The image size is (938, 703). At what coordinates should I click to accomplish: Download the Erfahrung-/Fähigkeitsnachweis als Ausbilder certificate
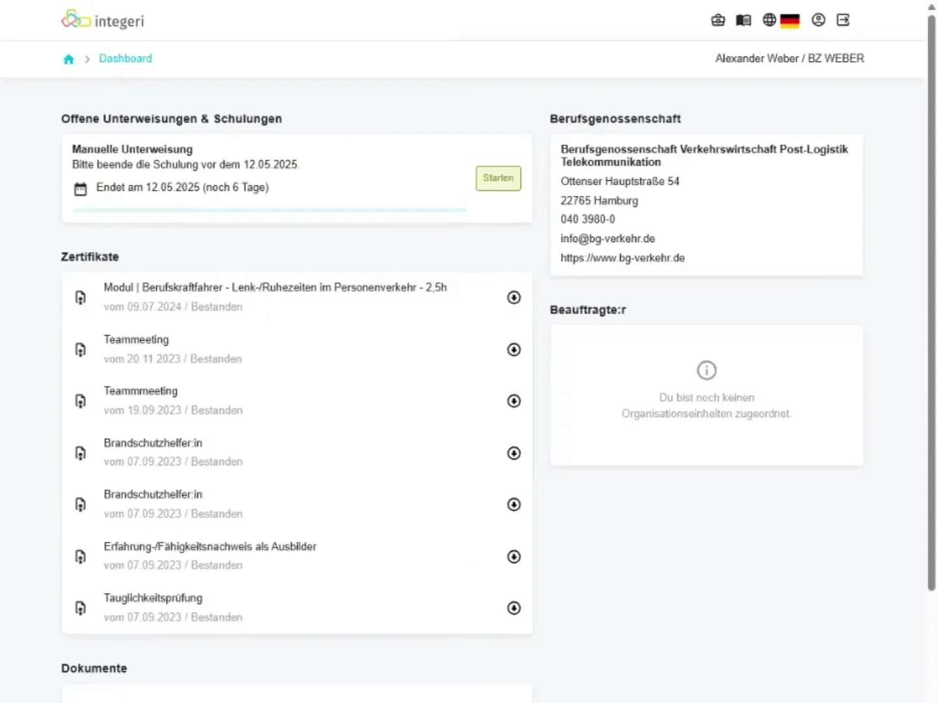pyautogui.click(x=514, y=557)
